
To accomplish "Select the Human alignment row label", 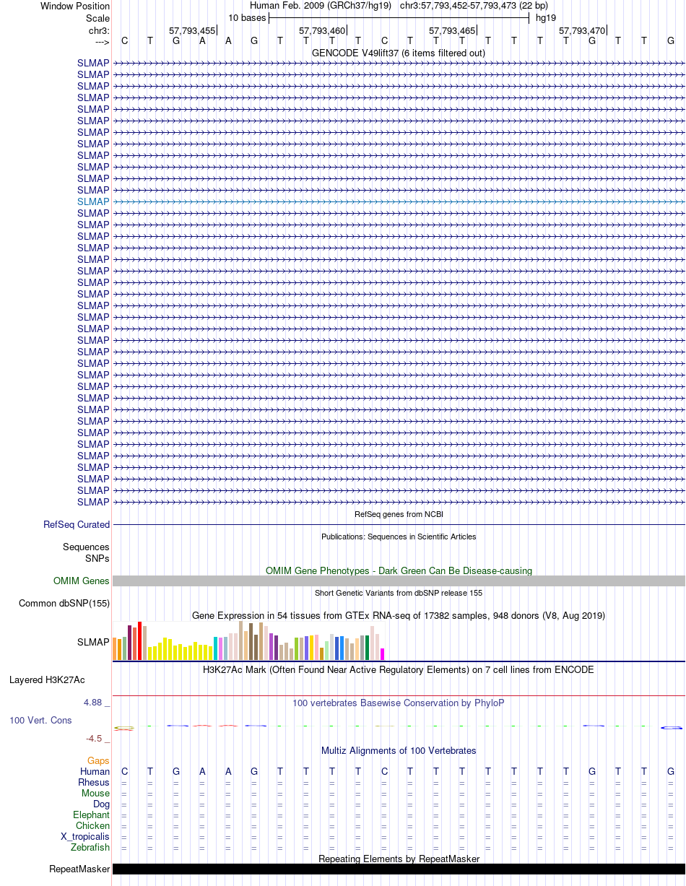I will 95,772.
